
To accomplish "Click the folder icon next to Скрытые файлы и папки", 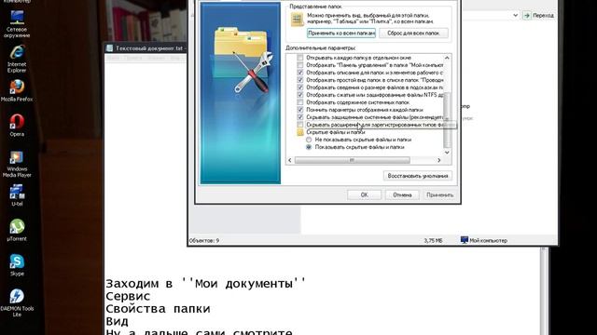I will click(300, 132).
